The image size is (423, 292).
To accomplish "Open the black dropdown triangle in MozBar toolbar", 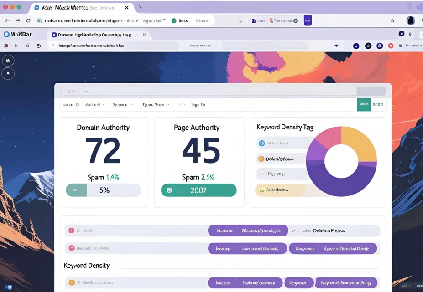I will pyautogui.click(x=336, y=46).
